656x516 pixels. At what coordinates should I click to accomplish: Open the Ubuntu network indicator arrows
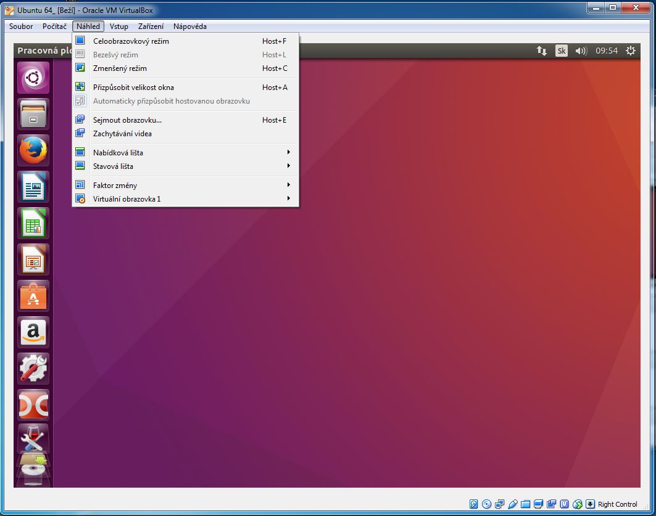click(x=541, y=51)
